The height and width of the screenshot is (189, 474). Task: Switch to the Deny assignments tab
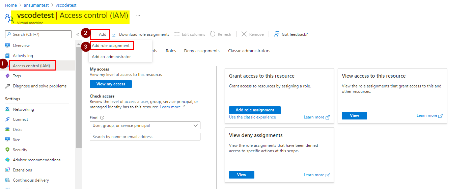coord(202,51)
